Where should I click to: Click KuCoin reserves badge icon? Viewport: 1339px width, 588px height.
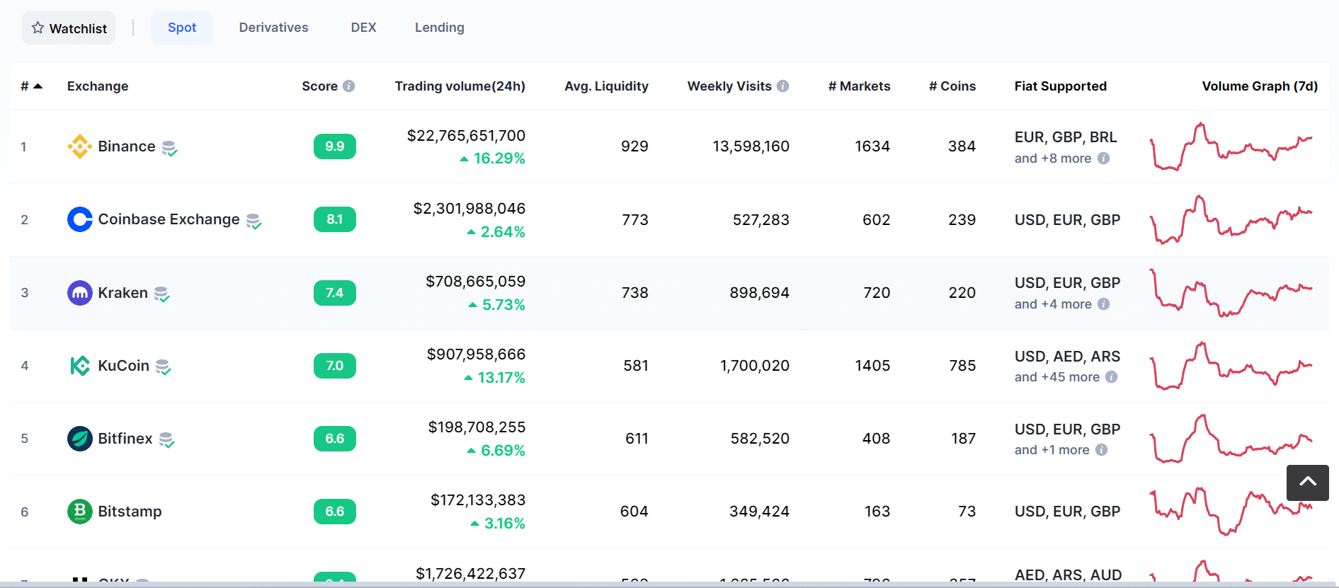(163, 367)
